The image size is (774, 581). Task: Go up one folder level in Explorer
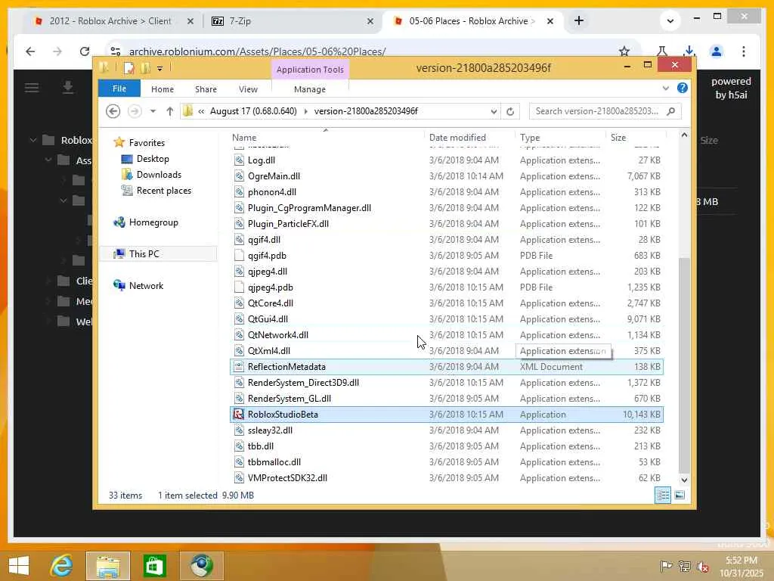pyautogui.click(x=170, y=111)
